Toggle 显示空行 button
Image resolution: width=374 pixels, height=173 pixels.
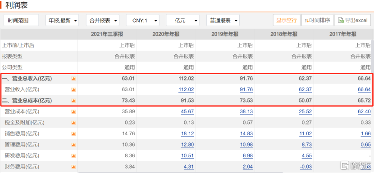(x=287, y=20)
